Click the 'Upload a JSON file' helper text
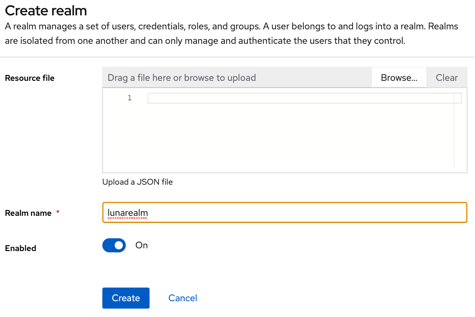Image resolution: width=475 pixels, height=317 pixels. [138, 182]
